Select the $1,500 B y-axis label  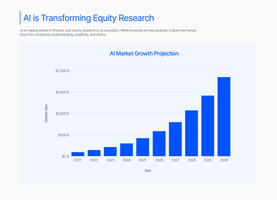point(62,92)
